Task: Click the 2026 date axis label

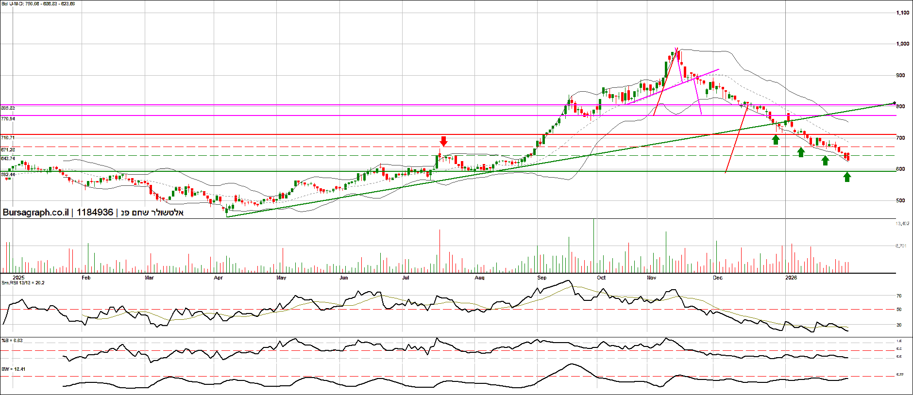Action: 791,278
